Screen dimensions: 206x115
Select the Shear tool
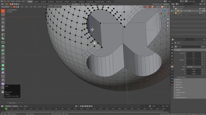pos(3,84)
